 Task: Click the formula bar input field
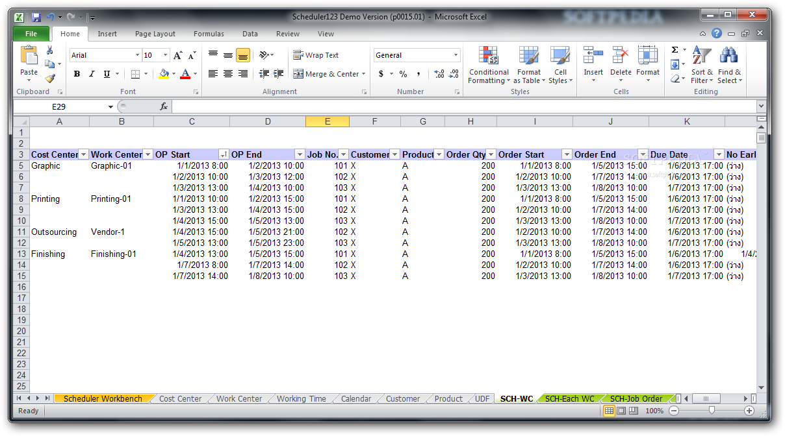click(463, 106)
